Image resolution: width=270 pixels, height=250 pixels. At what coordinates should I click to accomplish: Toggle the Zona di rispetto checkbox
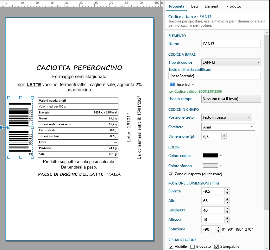coord(171,174)
